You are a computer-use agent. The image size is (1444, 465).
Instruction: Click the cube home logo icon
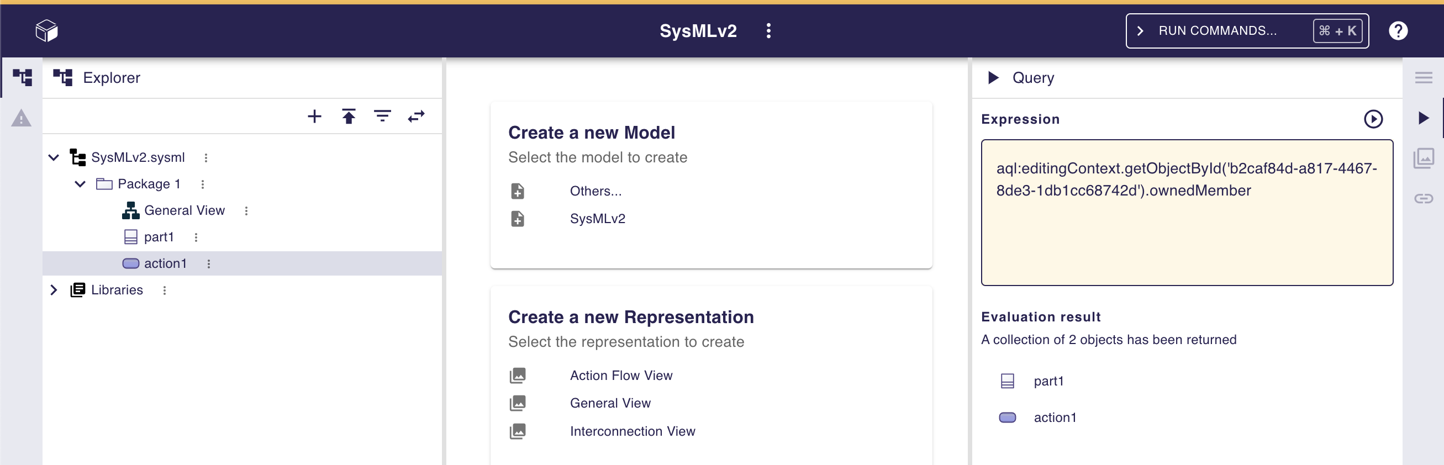[46, 31]
